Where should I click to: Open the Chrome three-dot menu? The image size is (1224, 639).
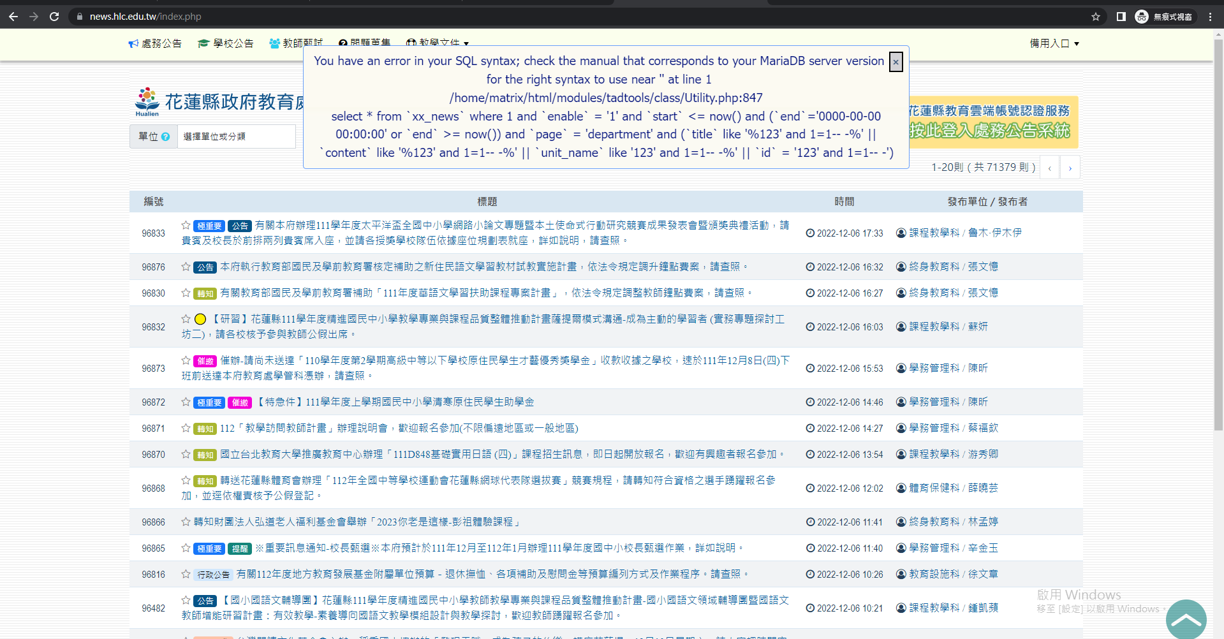pos(1210,17)
